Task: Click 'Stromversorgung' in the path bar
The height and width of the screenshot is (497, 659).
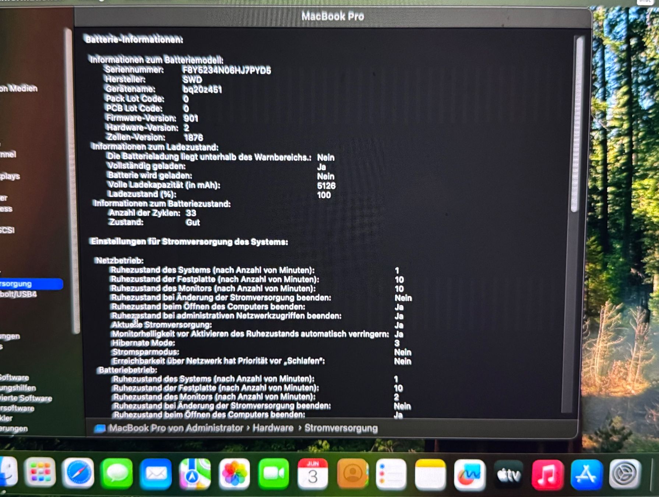Action: (x=341, y=428)
